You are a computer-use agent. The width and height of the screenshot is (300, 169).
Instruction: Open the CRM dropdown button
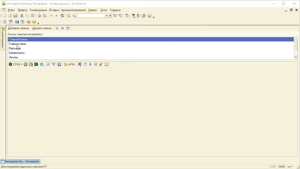15,64
